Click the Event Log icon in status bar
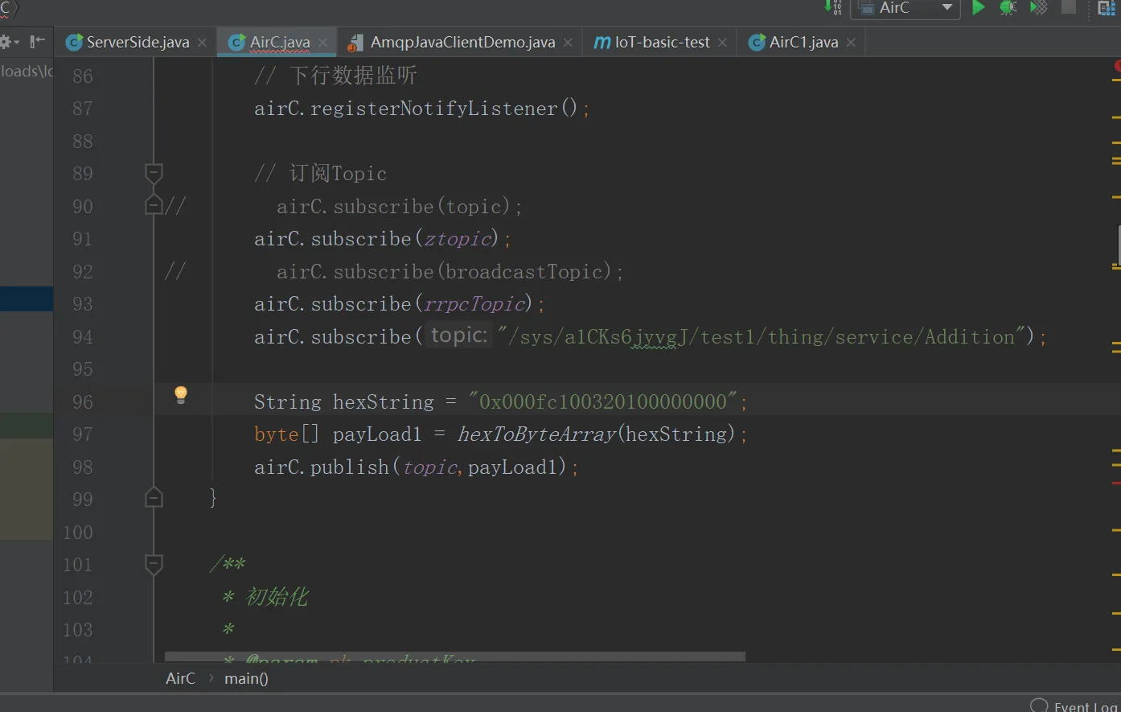The image size is (1121, 712). (1039, 706)
